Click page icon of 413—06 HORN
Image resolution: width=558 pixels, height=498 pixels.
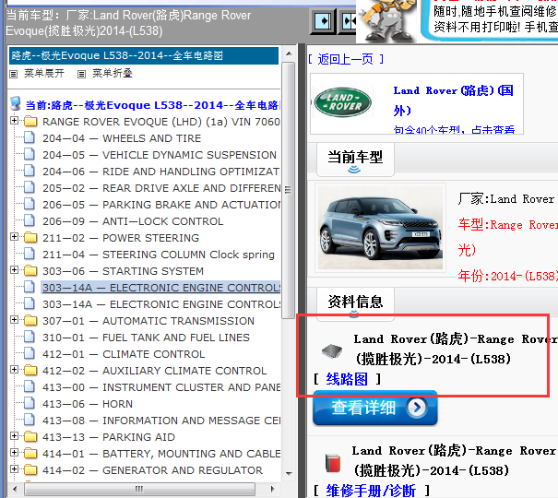coord(30,403)
